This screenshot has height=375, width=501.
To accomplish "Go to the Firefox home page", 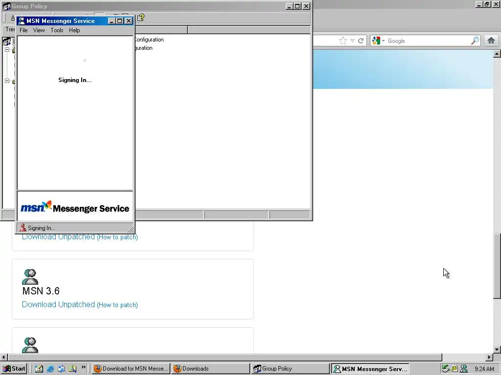I will click(491, 41).
